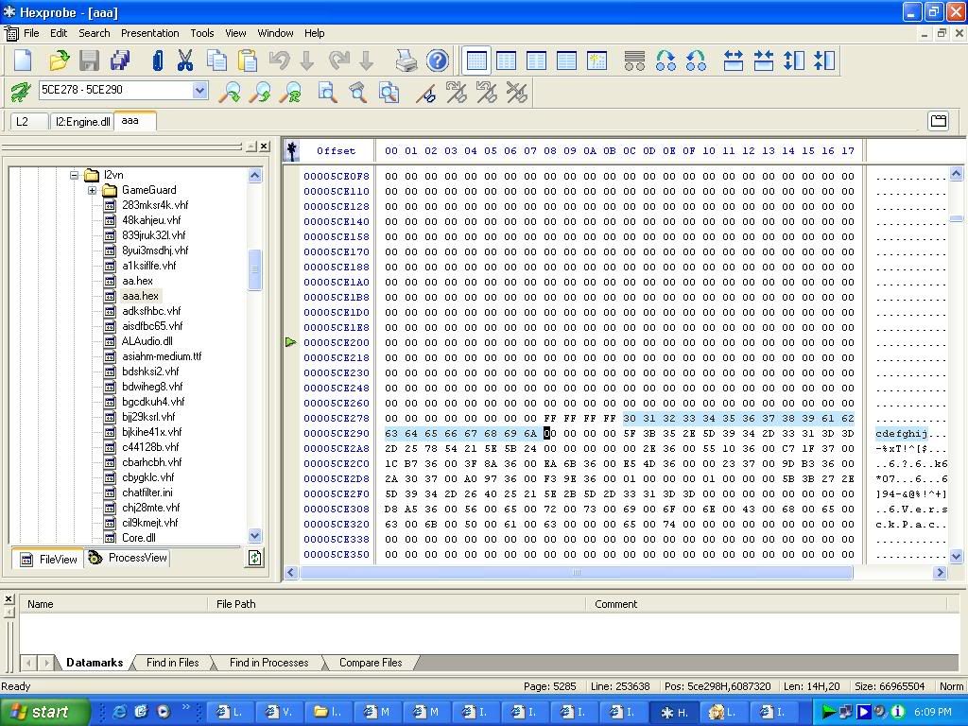
Task: Switch to the ProcessView tab
Action: point(129,558)
